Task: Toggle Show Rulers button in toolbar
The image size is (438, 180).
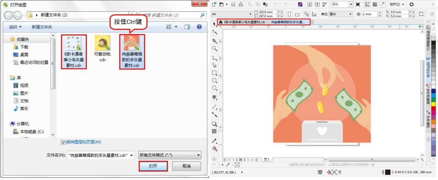Action: pos(367,4)
